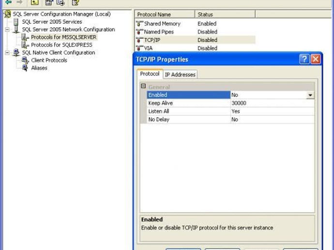Click the Named Pipes protocol icon
334x250 pixels.
click(x=139, y=32)
